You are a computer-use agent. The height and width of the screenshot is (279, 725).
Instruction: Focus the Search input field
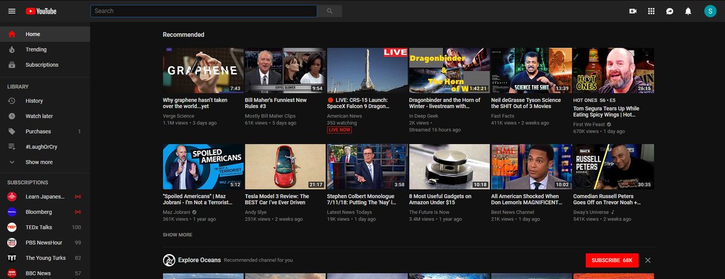(x=204, y=11)
